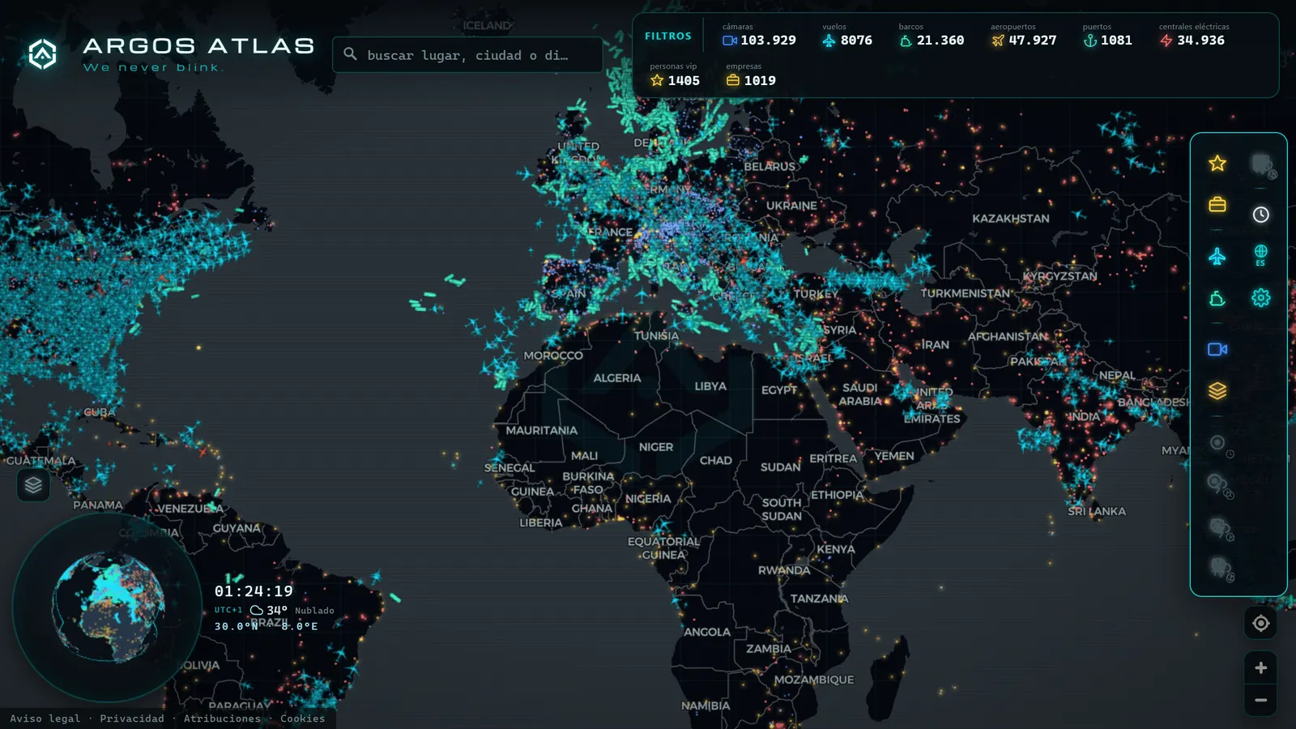
Task: Open the Atribuciones link
Action: (222, 718)
